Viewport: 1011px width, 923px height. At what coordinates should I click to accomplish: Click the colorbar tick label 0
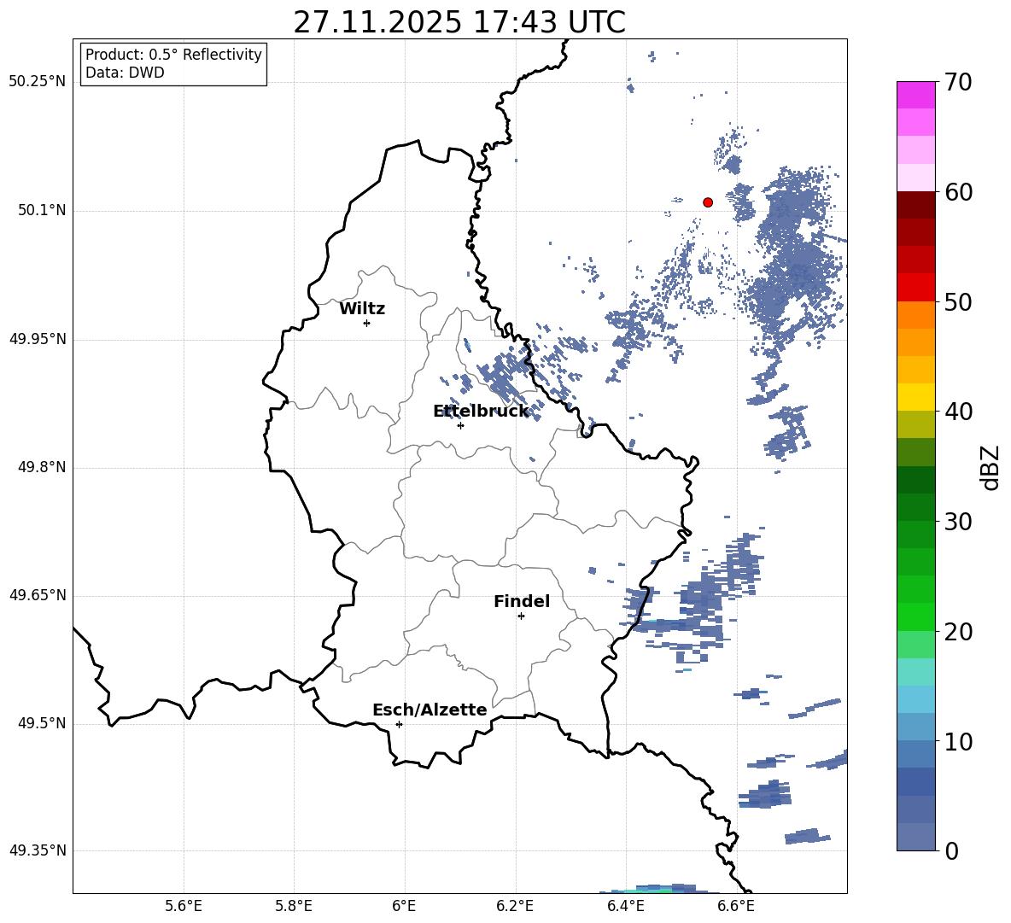click(x=951, y=851)
